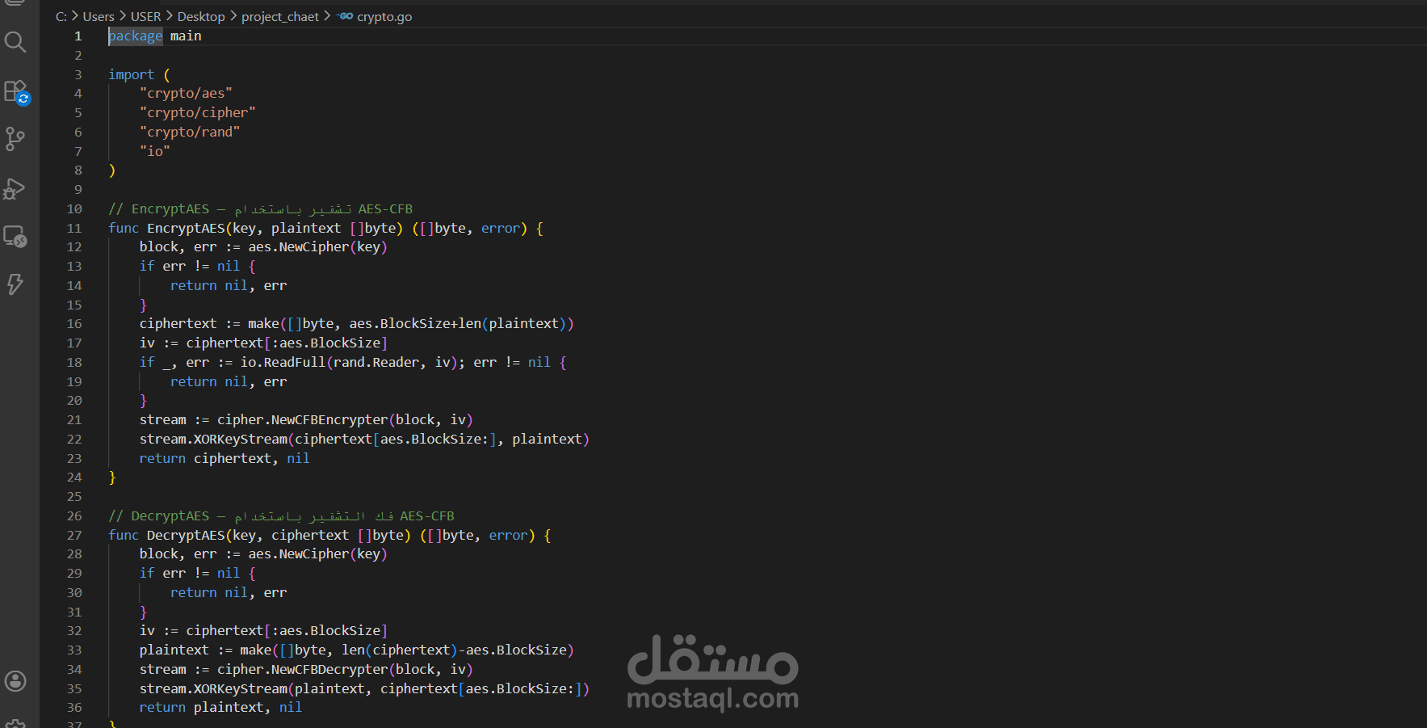Click 'plaintext := make' on line 33
The image size is (1427, 728).
[x=205, y=650]
